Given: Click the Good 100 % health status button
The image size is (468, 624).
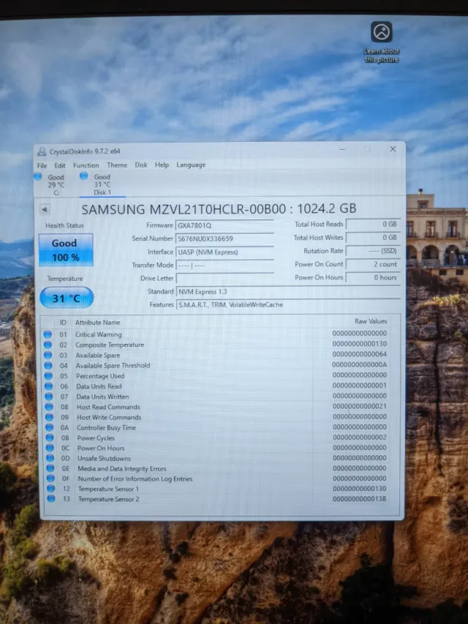Looking at the screenshot, I should (65, 249).
